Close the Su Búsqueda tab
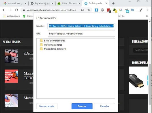This screenshot has height=113, width=152. 106,3
